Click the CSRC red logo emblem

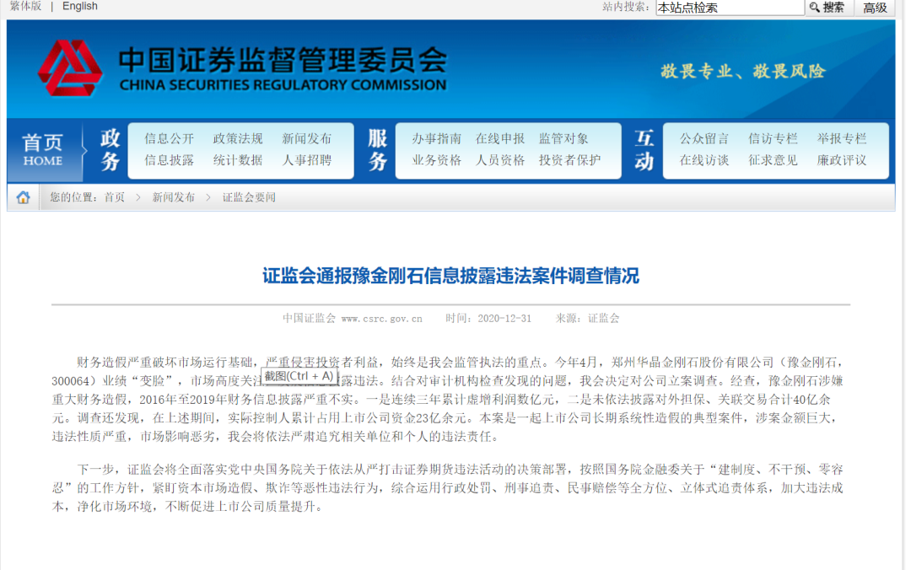70,69
